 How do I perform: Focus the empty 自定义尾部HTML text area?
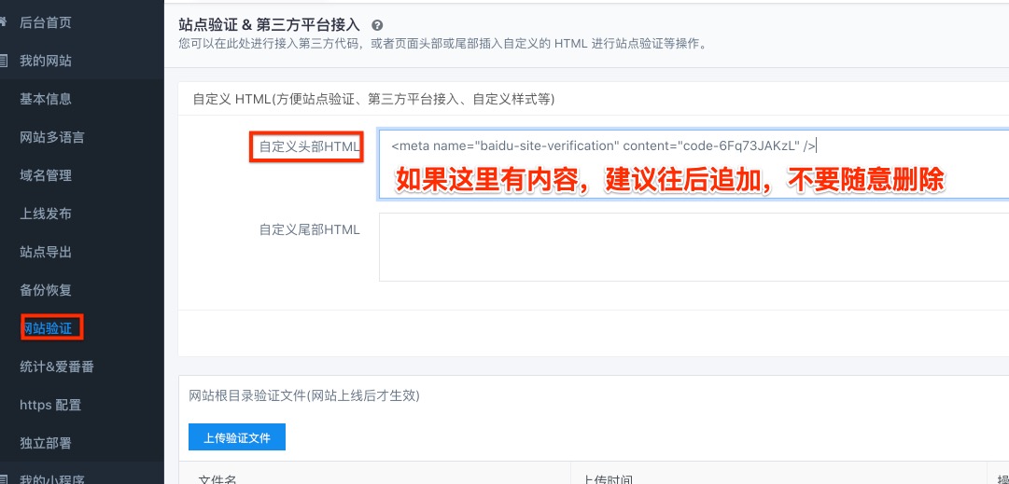pos(693,247)
